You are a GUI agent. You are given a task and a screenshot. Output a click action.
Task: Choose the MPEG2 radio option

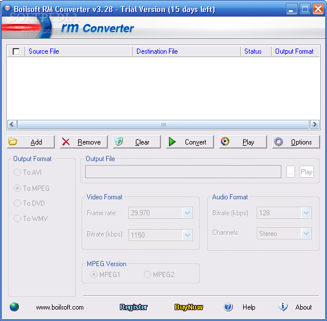click(147, 274)
